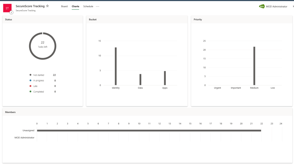Screen dimensions: 294x165
Task: Click the red ST plan logo tile
Action: (7, 8)
